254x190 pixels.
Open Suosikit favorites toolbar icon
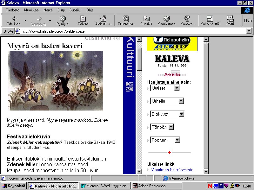[x=146, y=19]
